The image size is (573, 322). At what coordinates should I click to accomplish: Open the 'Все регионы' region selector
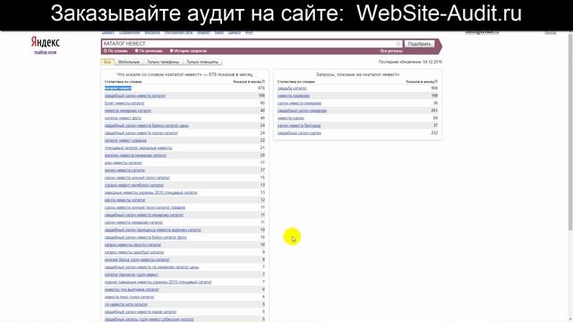pos(391,51)
